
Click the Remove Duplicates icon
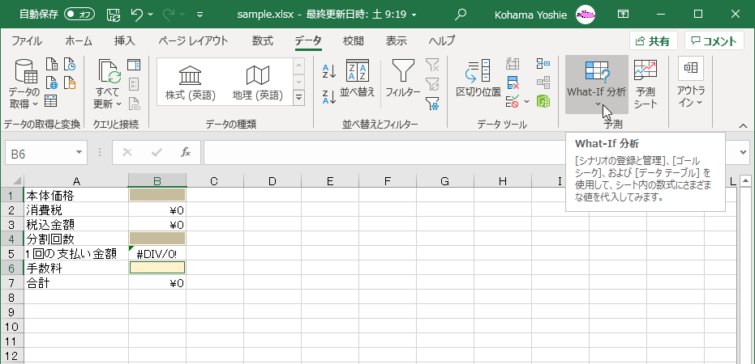[513, 83]
